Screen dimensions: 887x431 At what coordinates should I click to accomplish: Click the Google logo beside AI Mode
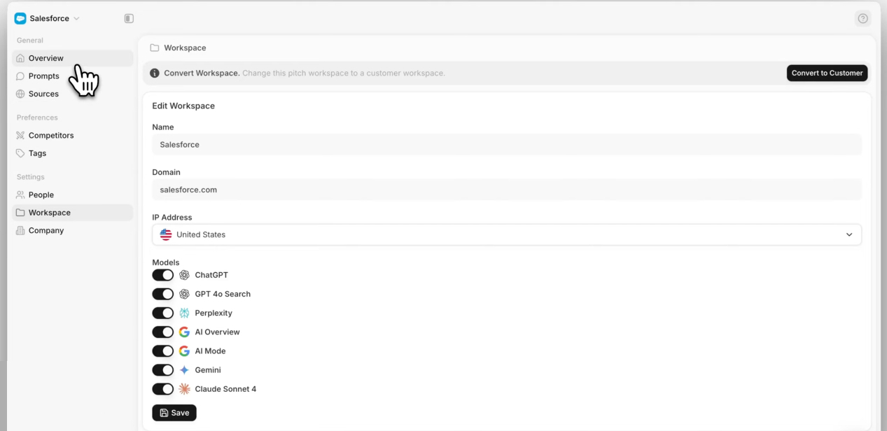click(184, 351)
